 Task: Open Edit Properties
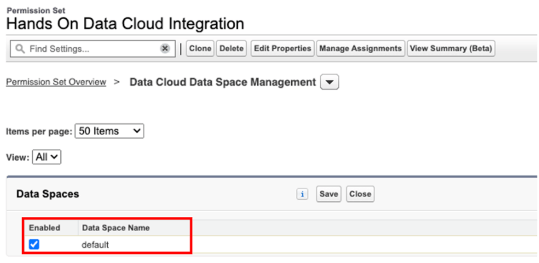pyautogui.click(x=282, y=49)
